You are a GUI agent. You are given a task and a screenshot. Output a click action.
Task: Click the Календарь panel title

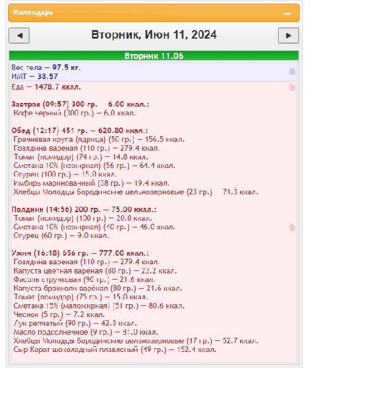pyautogui.click(x=33, y=12)
